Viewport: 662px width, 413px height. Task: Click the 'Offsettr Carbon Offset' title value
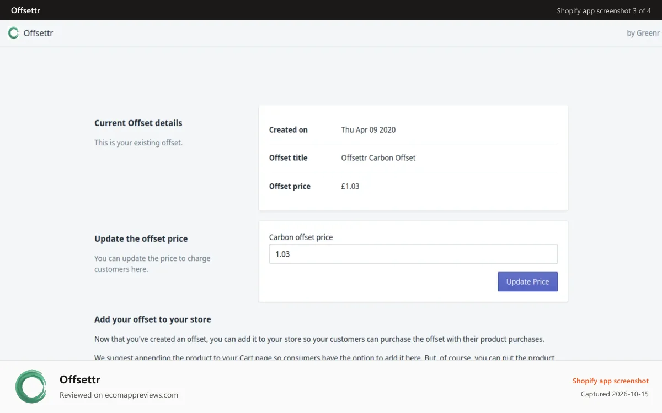click(378, 158)
